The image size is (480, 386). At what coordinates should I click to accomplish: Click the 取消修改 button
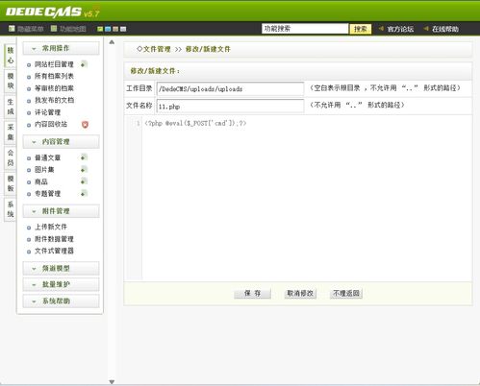[300, 293]
